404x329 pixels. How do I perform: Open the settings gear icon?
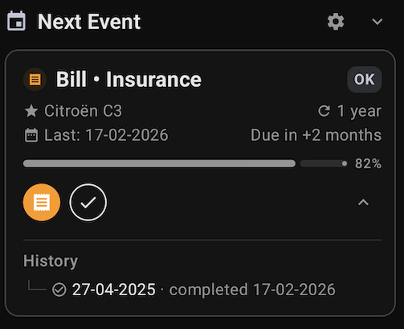(336, 22)
